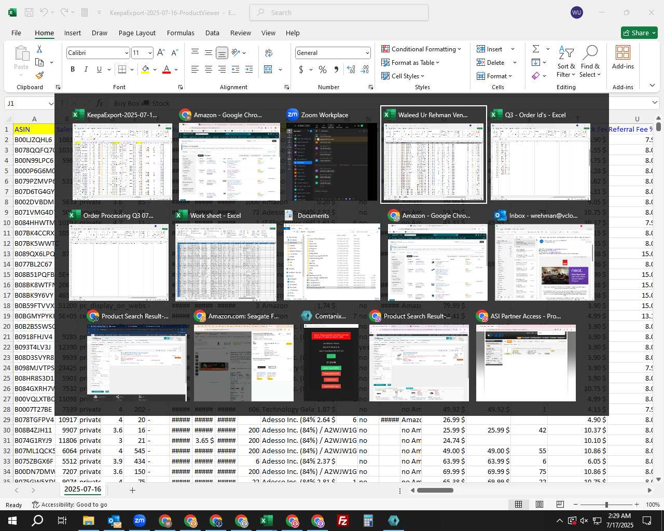The image size is (664, 531).
Task: Click Decrease Indent icon
Action: click(x=236, y=69)
